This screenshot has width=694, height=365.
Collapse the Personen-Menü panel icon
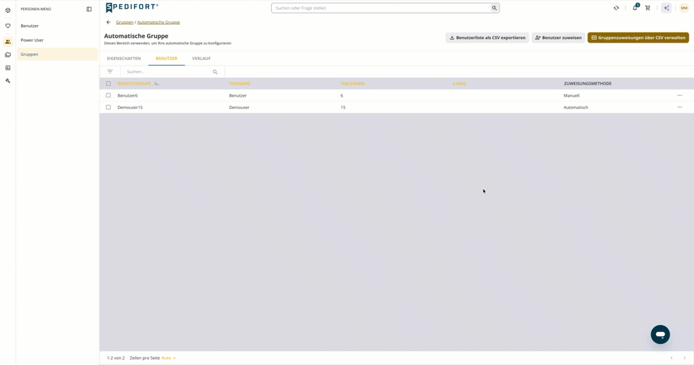pyautogui.click(x=89, y=9)
